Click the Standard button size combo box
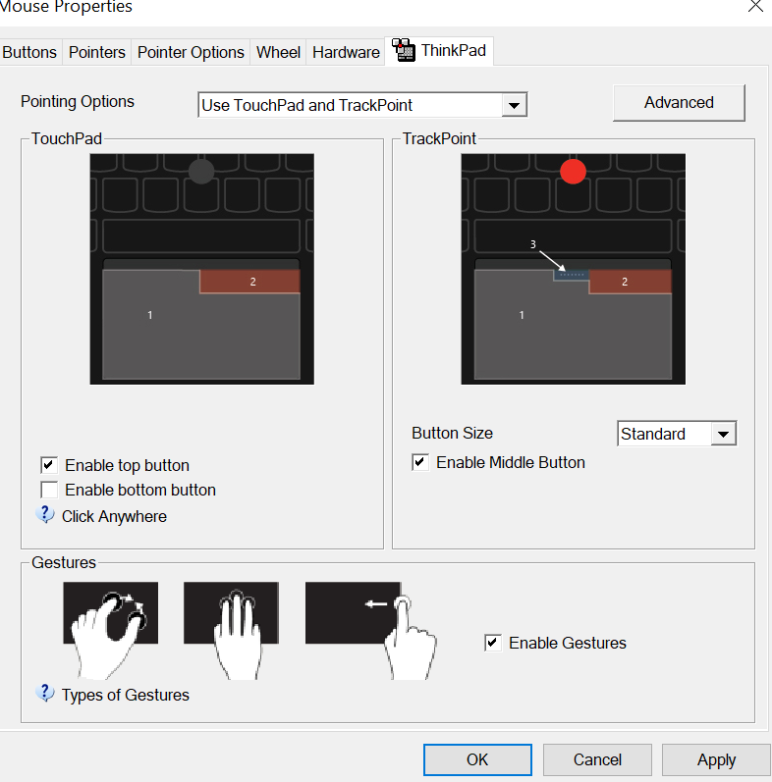 click(x=677, y=434)
